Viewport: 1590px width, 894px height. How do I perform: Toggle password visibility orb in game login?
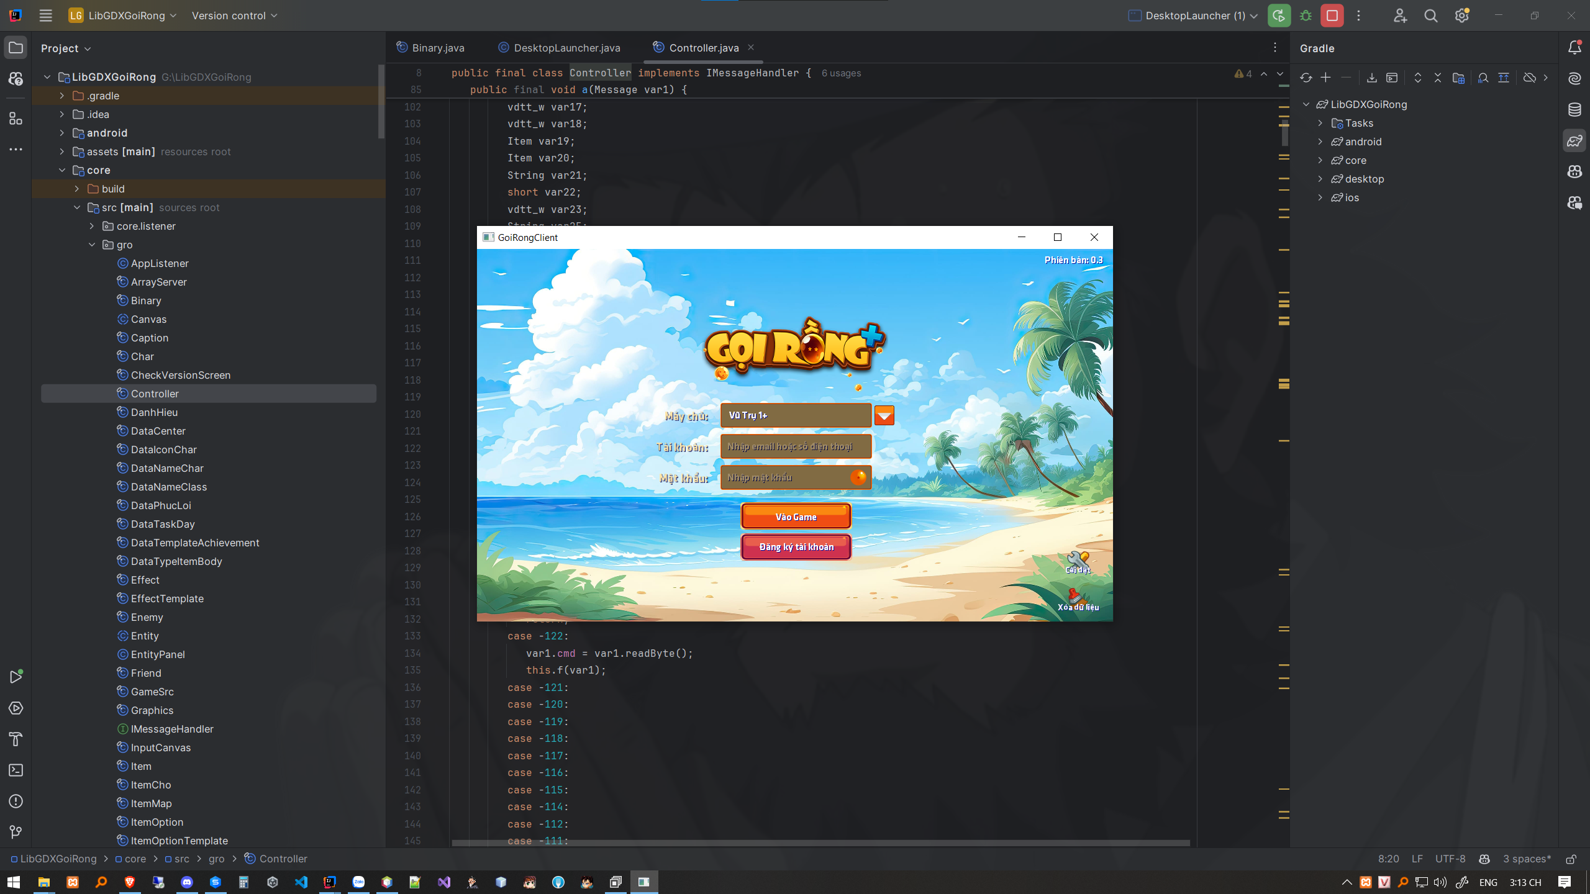click(858, 477)
